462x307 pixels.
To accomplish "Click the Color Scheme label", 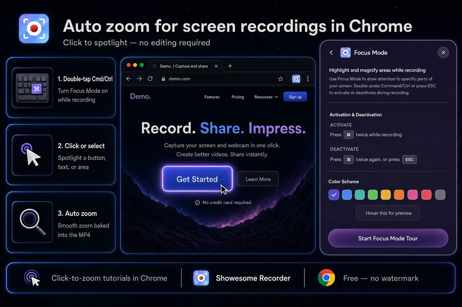I will pos(344,182).
